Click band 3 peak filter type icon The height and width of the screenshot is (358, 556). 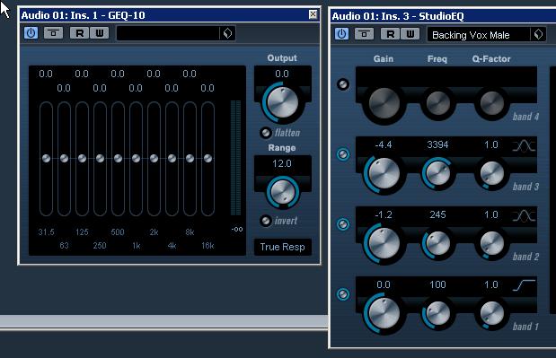(x=524, y=145)
